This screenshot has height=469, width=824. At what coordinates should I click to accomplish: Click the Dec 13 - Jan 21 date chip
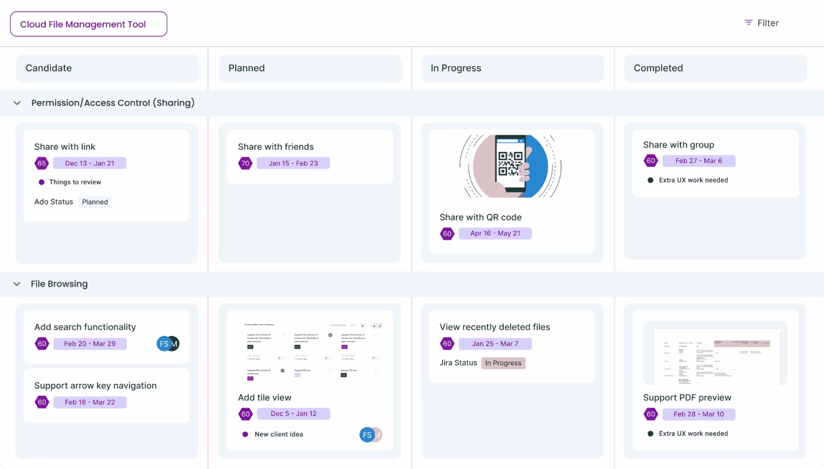(90, 164)
